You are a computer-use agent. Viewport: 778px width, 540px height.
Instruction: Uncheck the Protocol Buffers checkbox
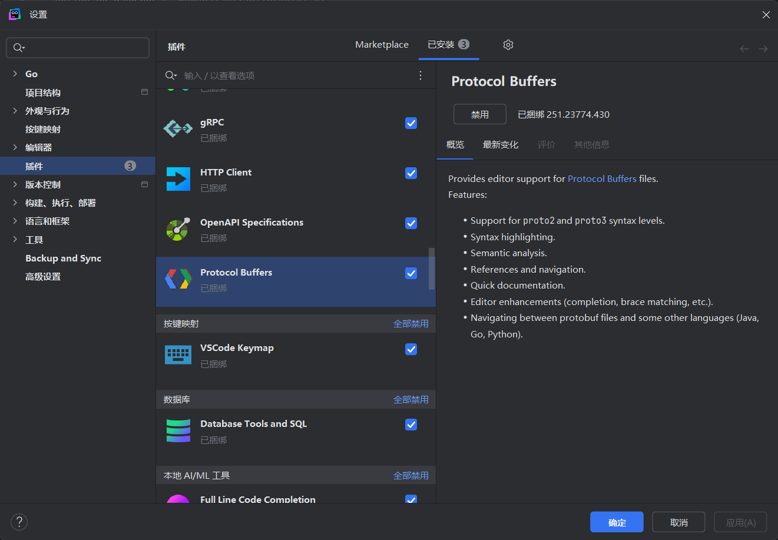tap(411, 273)
